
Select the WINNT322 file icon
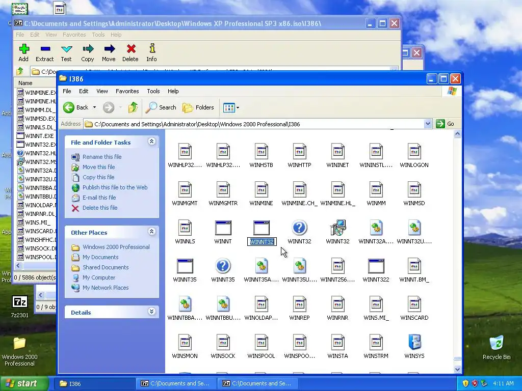(376, 266)
